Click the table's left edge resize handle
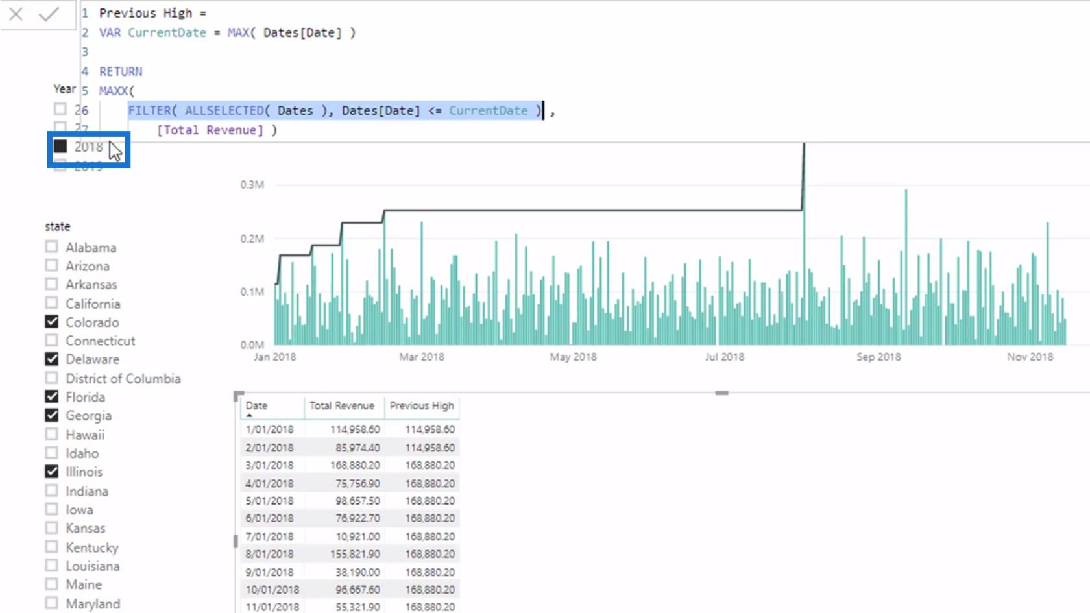1090x613 pixels. point(236,541)
